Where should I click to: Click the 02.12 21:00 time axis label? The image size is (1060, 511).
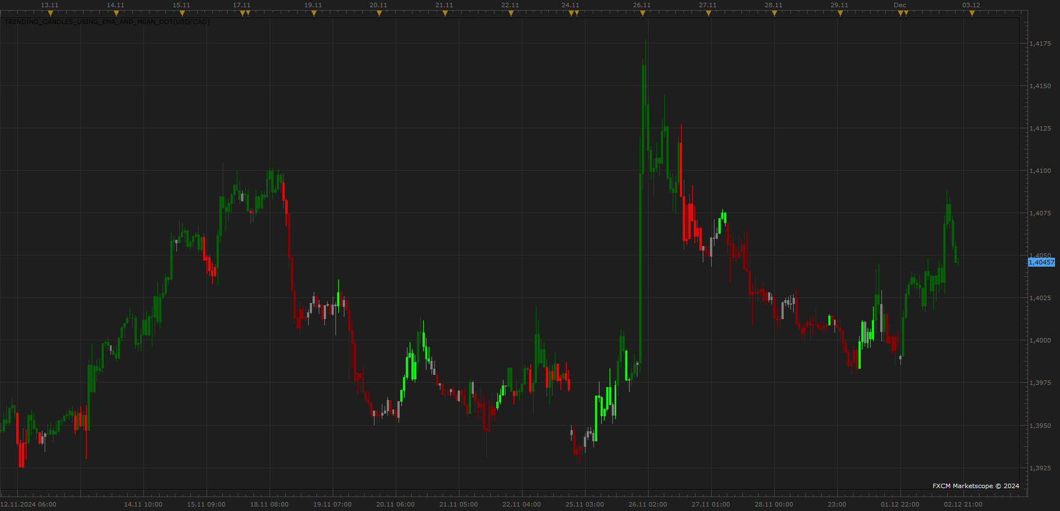pyautogui.click(x=963, y=504)
